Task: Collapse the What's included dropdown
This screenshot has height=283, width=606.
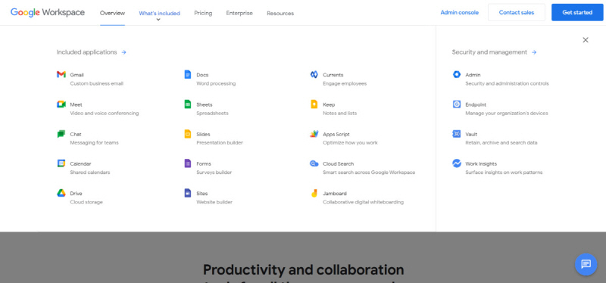Action: [x=159, y=13]
